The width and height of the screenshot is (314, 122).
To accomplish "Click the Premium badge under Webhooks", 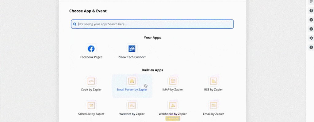I will point(173,118).
